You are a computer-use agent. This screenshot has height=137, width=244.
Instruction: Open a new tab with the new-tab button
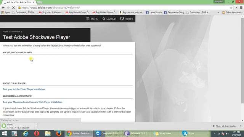point(40,2)
